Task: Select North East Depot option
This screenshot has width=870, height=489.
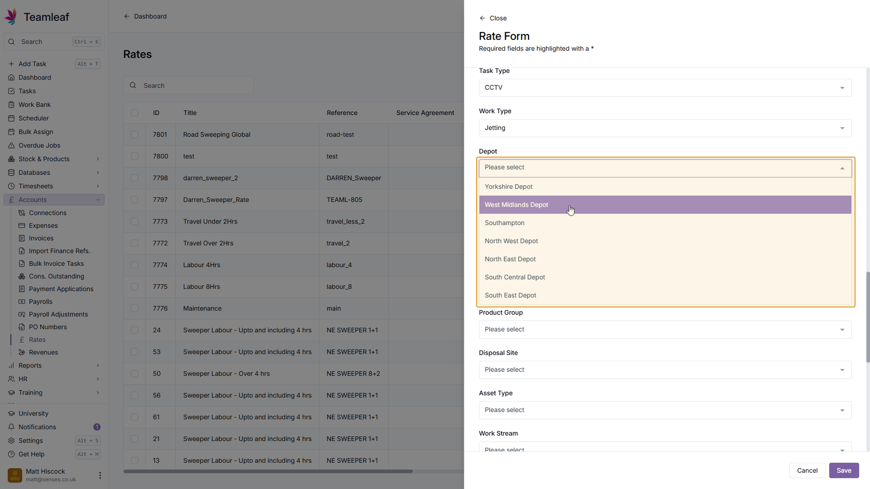Action: tap(510, 259)
